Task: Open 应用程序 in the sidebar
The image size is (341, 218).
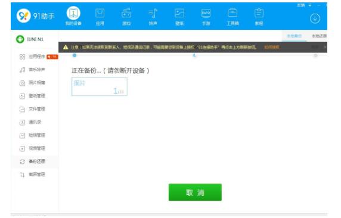Action: (32, 57)
